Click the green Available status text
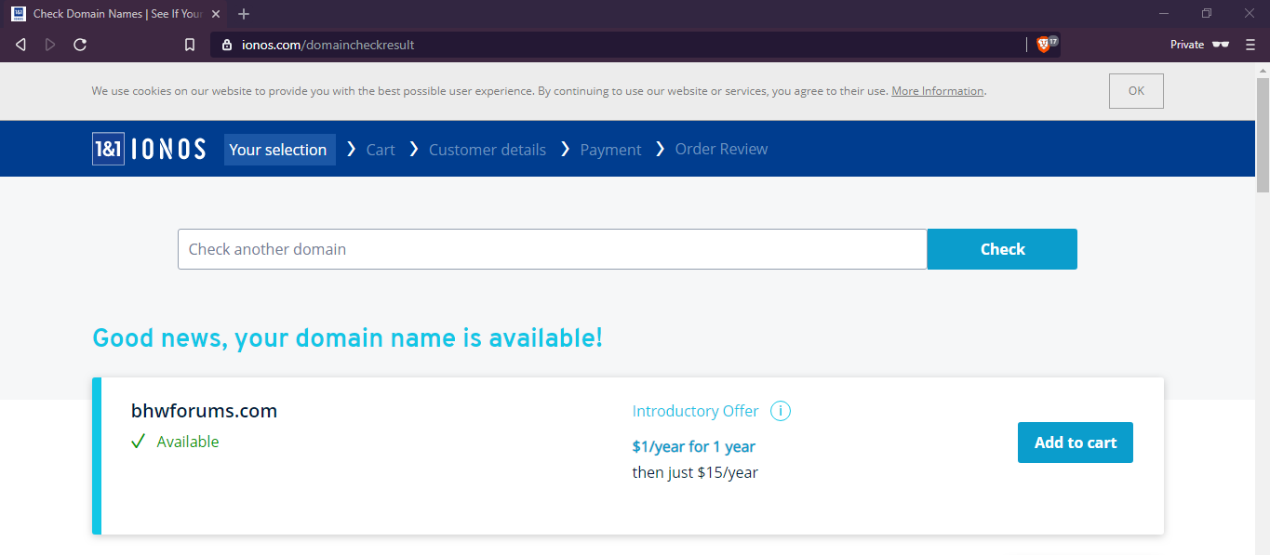1270x555 pixels. tap(187, 442)
